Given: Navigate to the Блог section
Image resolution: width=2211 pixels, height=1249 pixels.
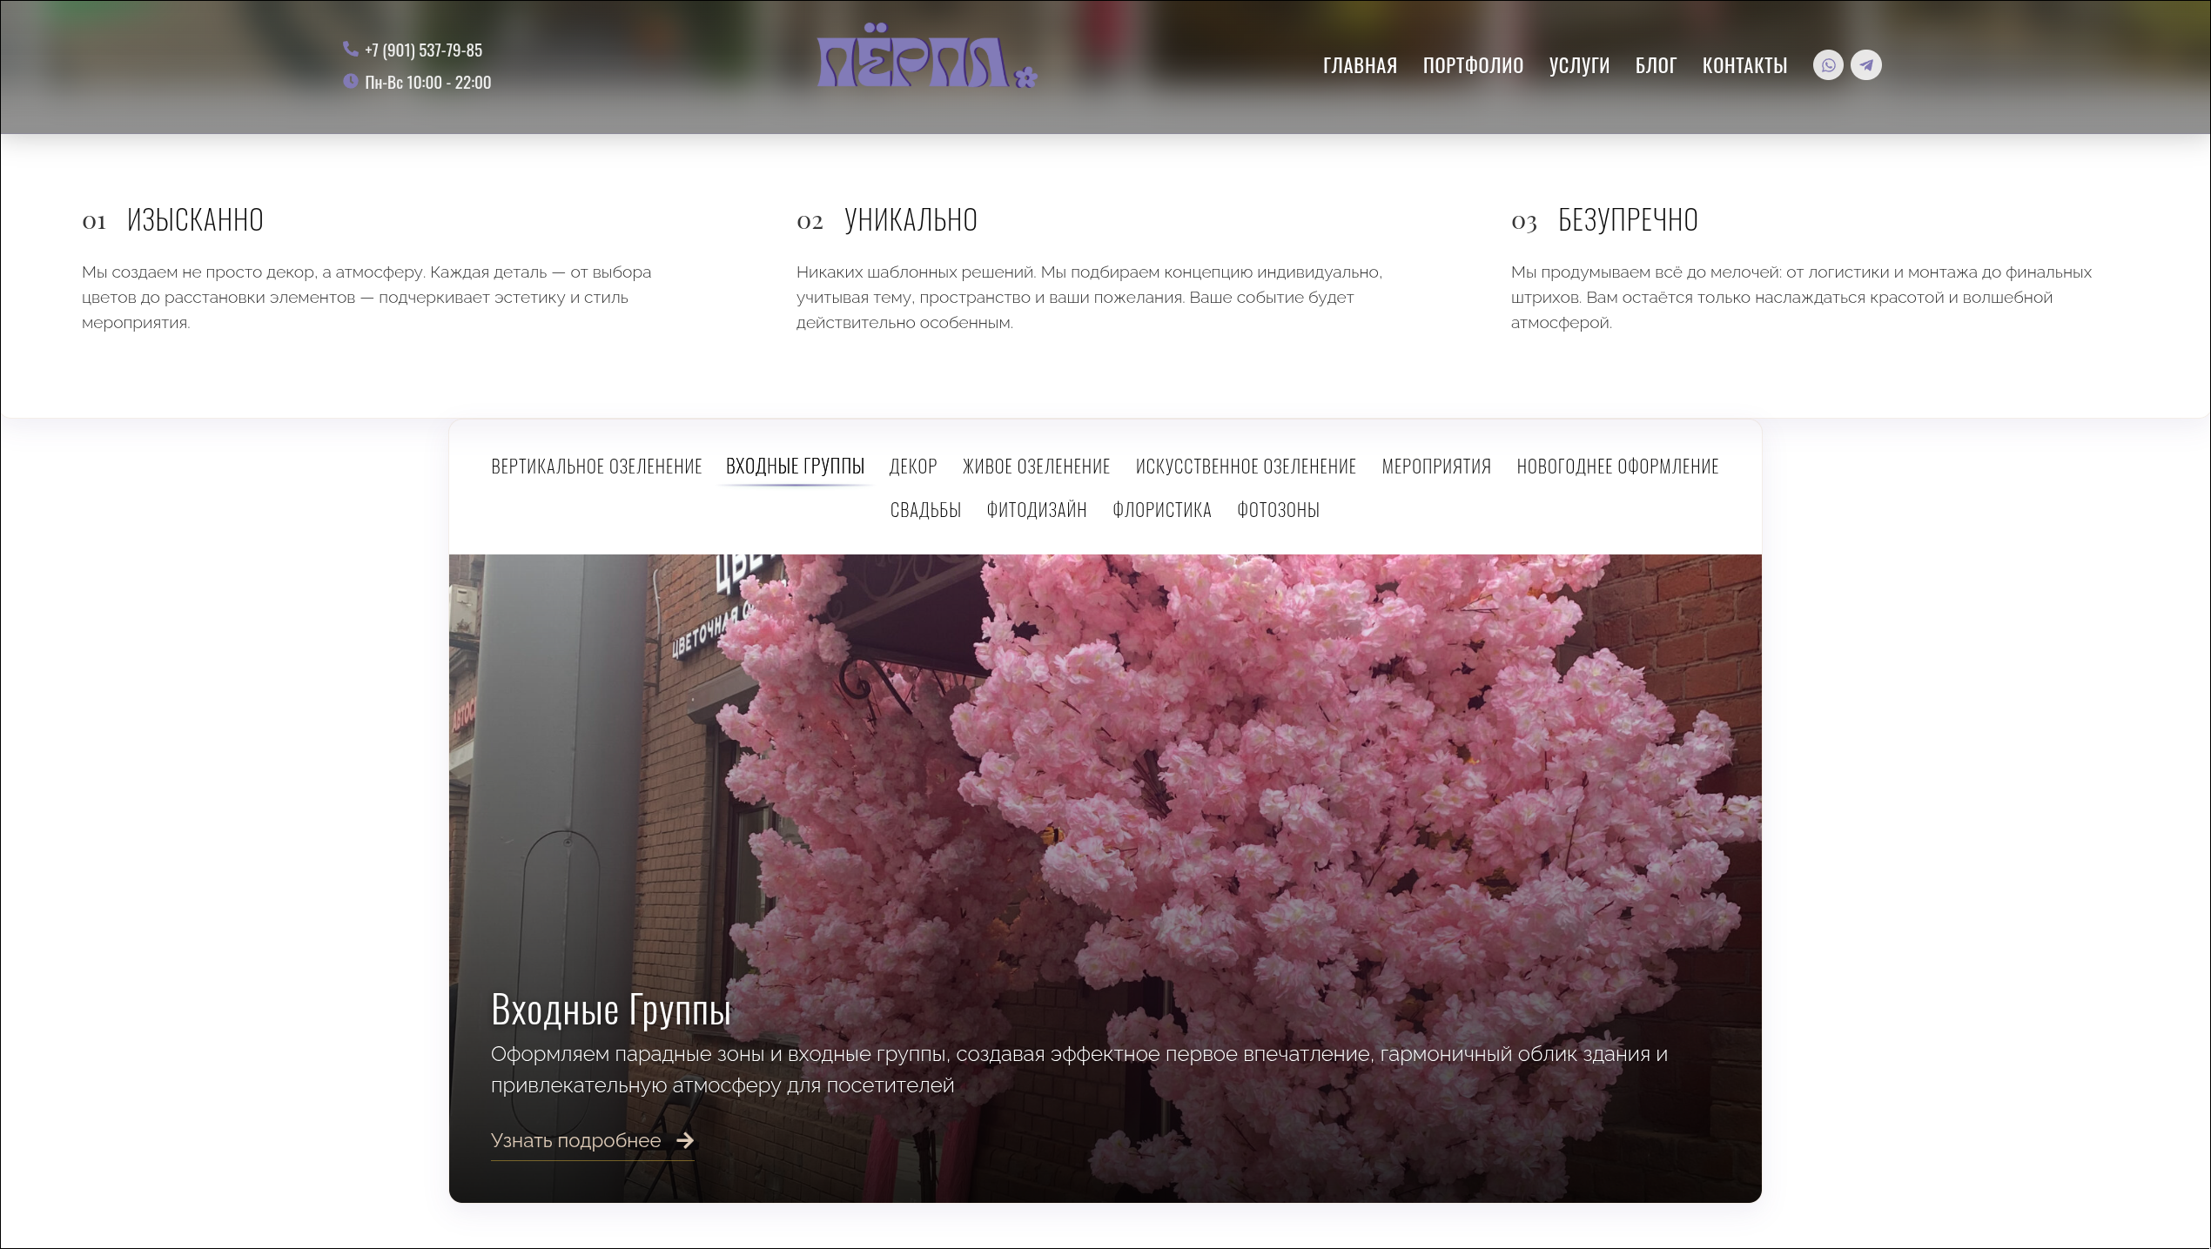Looking at the screenshot, I should [x=1656, y=65].
